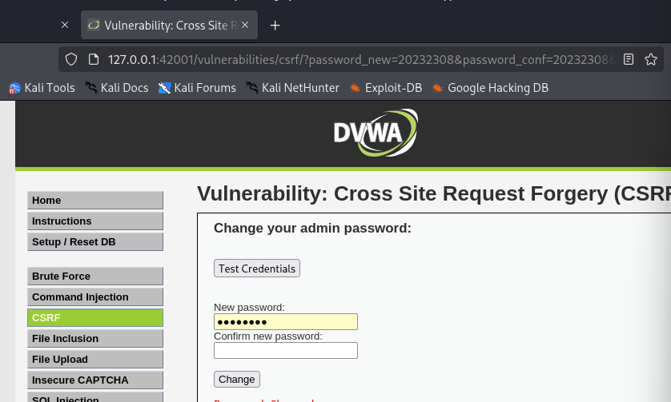
Task: Bookmark this page with star icon
Action: click(x=651, y=59)
